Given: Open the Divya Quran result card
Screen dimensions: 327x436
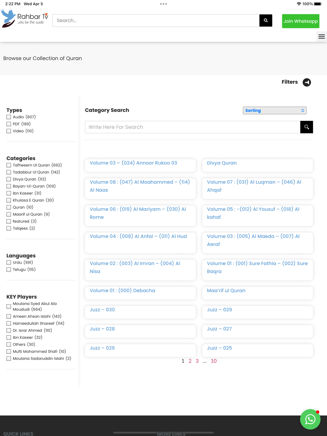Looking at the screenshot, I should pyautogui.click(x=257, y=165).
